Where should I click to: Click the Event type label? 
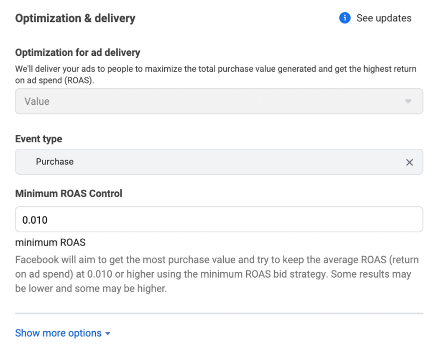pos(38,139)
